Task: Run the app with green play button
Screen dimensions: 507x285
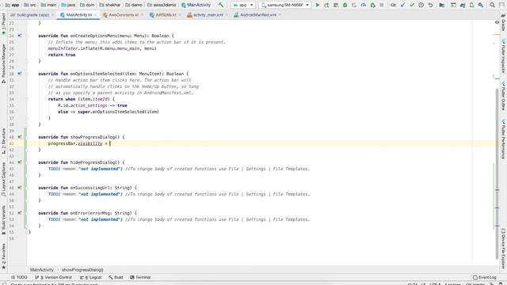Action: tap(318, 5)
